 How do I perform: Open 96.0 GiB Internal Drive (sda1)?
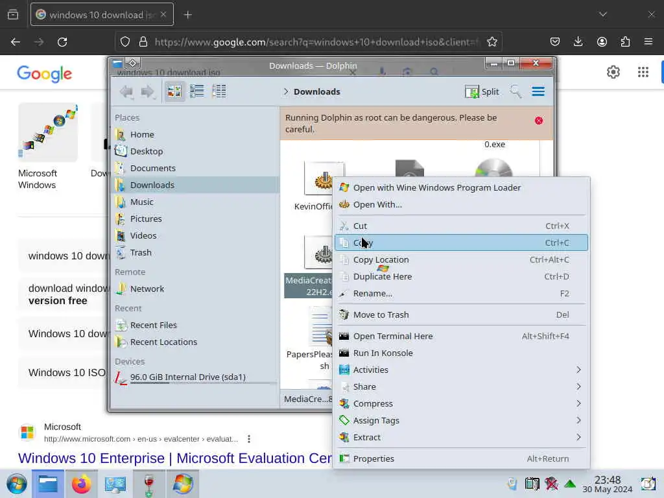pyautogui.click(x=195, y=377)
